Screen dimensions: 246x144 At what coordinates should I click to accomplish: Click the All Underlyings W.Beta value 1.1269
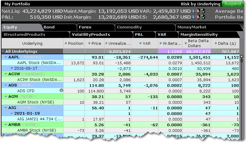coord(174,52)
